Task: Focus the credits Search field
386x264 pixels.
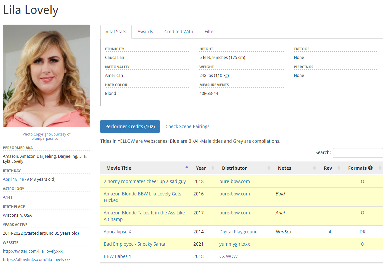Action: (x=358, y=153)
